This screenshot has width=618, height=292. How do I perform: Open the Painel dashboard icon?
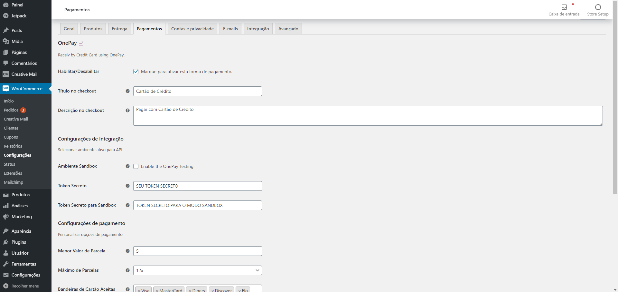click(6, 5)
